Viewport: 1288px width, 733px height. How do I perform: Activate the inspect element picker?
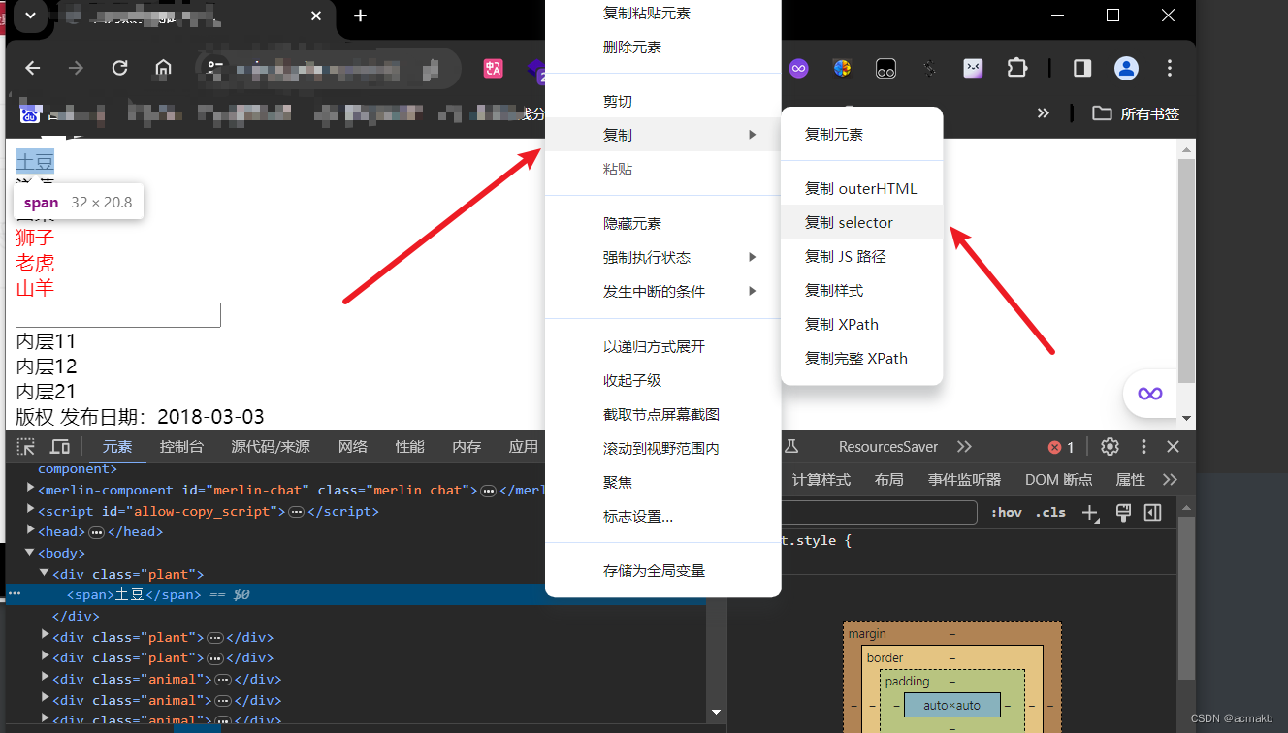pyautogui.click(x=26, y=447)
